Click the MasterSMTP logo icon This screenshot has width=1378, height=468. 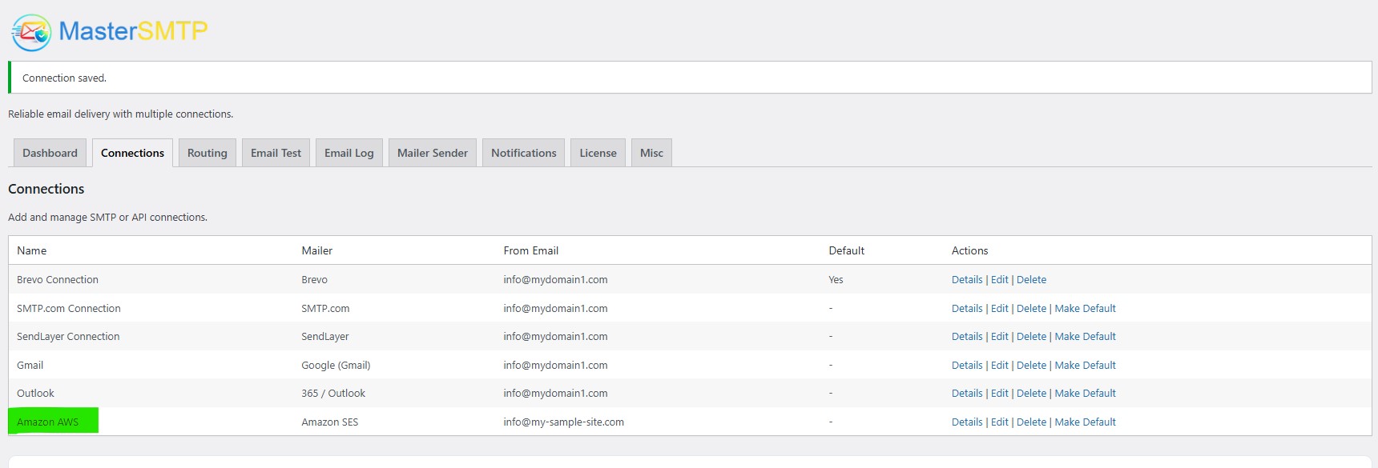click(x=31, y=32)
